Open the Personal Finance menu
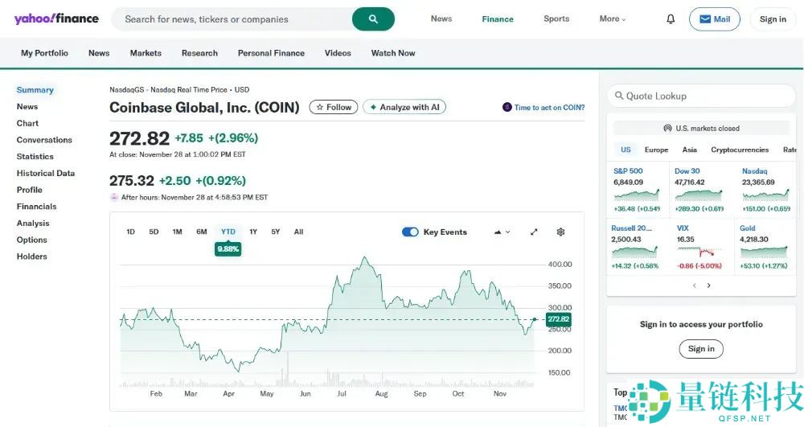The width and height of the screenshot is (804, 427). pos(271,53)
